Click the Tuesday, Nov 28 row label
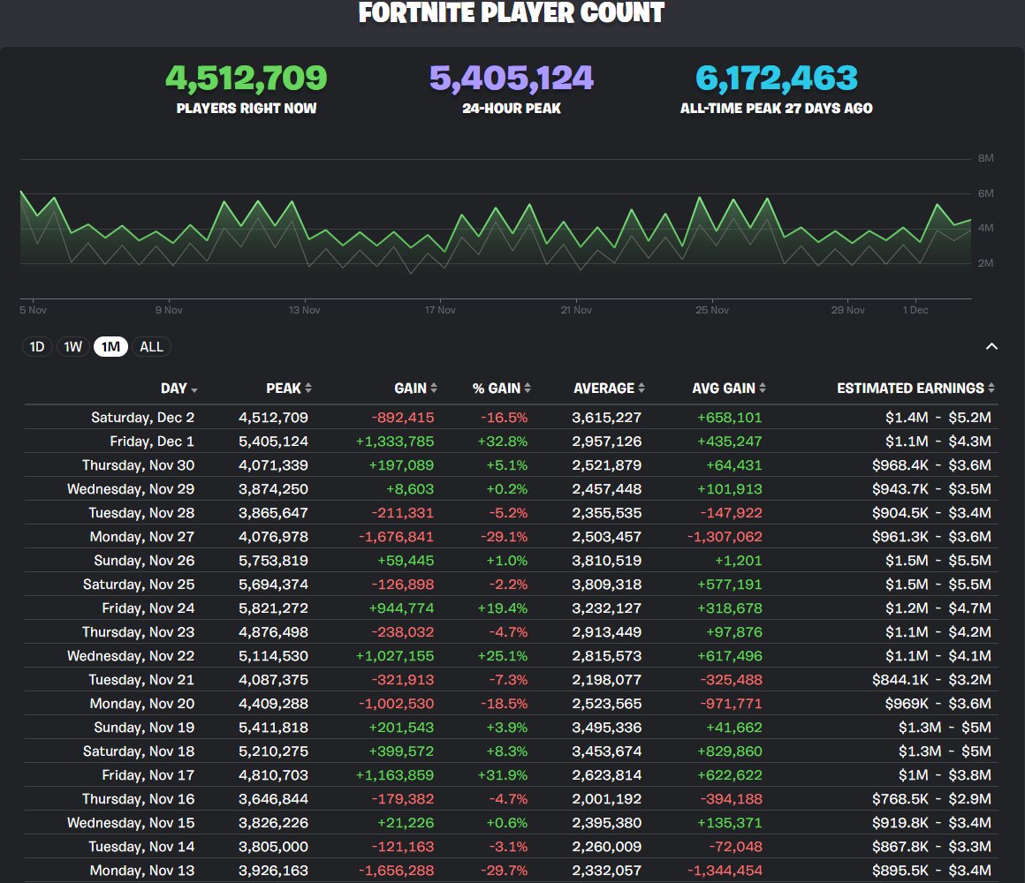1025x883 pixels. tap(142, 513)
